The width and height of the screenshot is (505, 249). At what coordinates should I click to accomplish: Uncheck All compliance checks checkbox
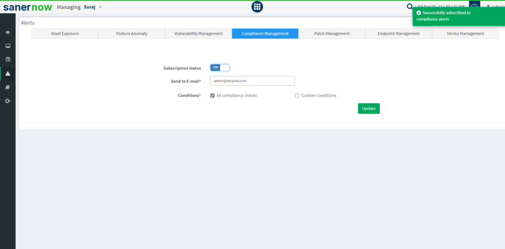pyautogui.click(x=212, y=95)
